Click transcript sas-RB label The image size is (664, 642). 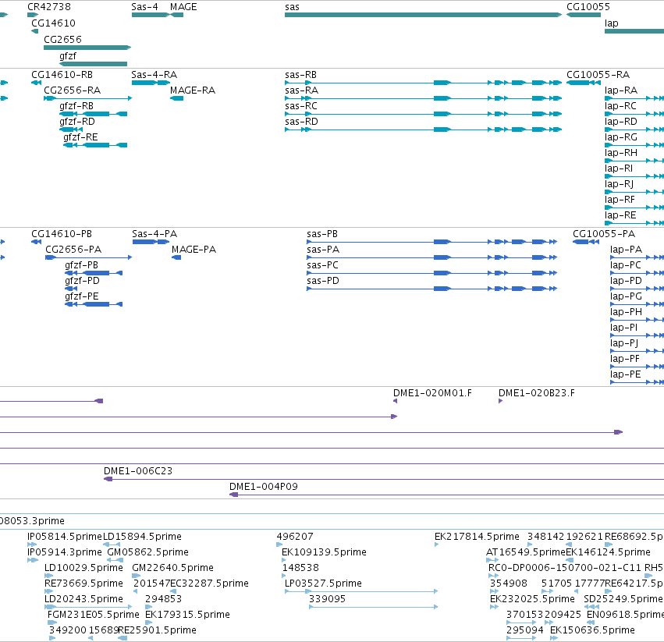(300, 75)
